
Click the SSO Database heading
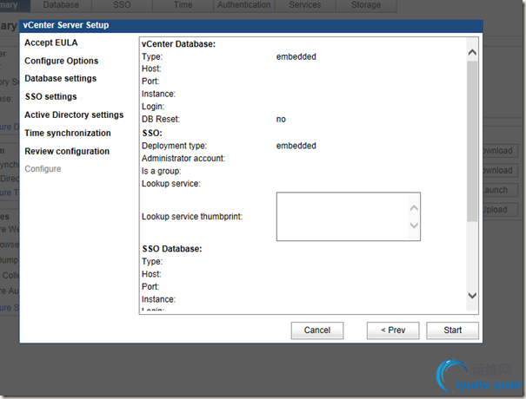tap(172, 249)
